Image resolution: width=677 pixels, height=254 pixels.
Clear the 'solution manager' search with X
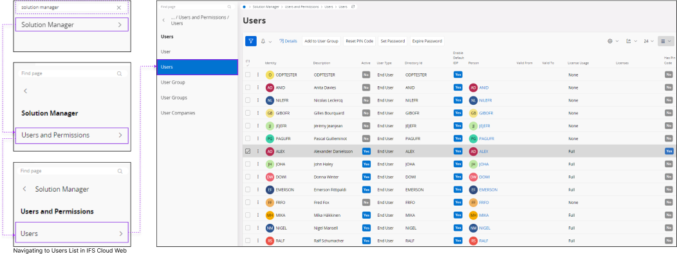click(119, 7)
